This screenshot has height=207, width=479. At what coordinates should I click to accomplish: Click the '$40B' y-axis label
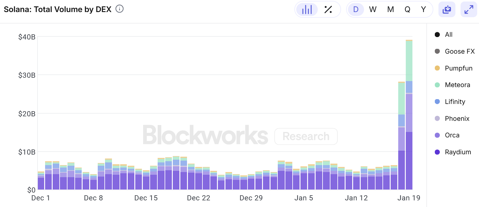[27, 37]
